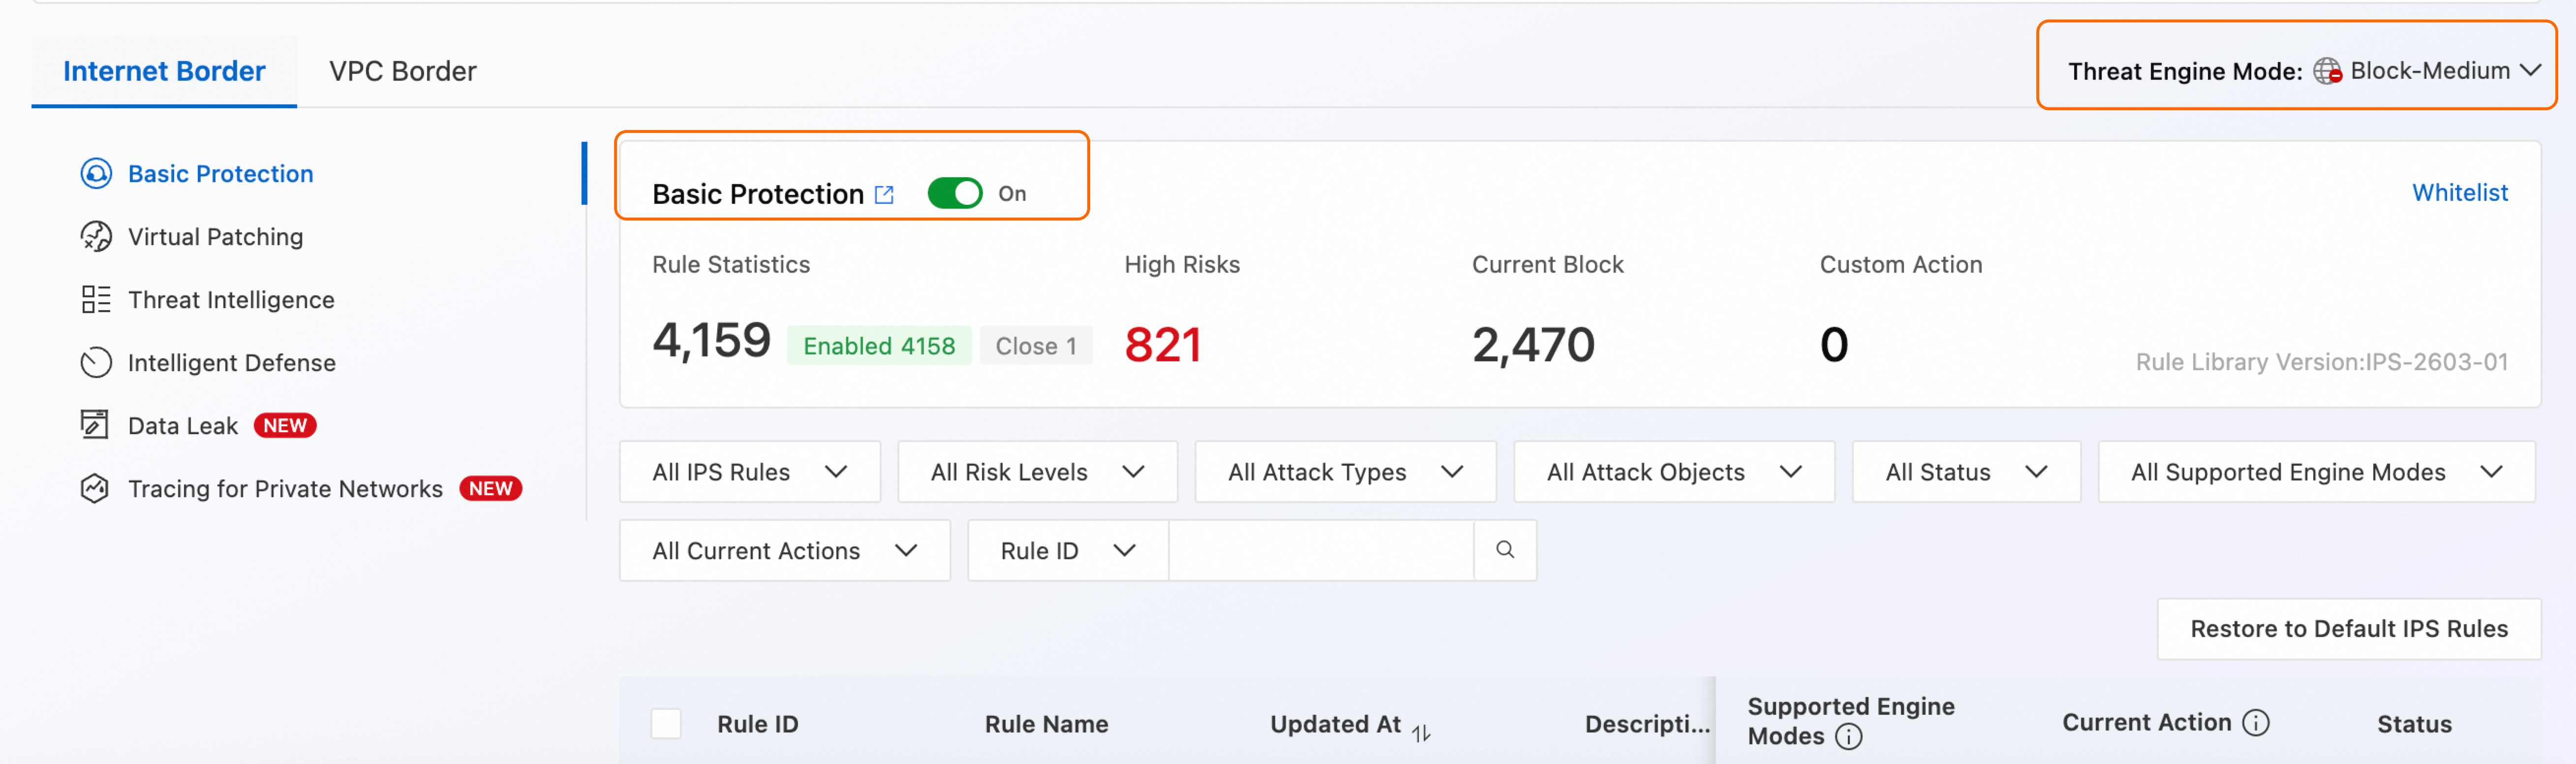This screenshot has height=764, width=2576.
Task: Click the Current Action info icon
Action: [x=2256, y=722]
